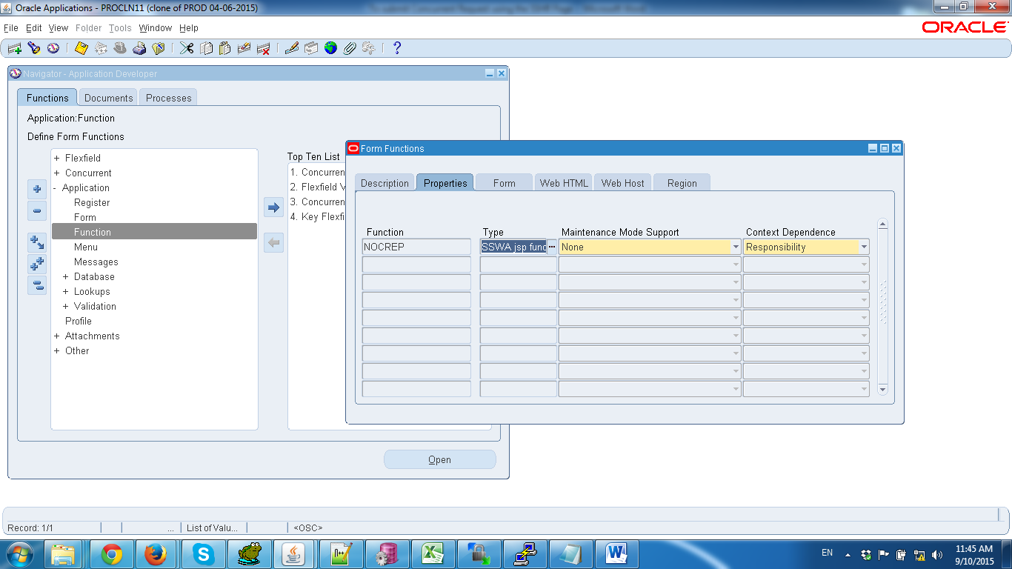Click the Copy toolbar icon
Image resolution: width=1012 pixels, height=569 pixels.
[206, 48]
